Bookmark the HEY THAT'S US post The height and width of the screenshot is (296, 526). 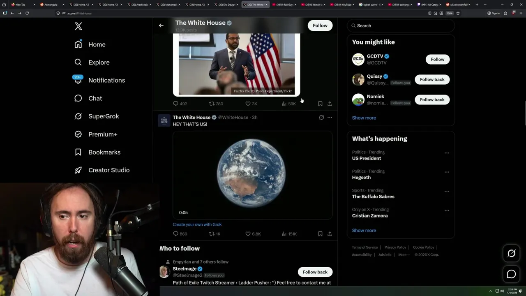click(320, 234)
